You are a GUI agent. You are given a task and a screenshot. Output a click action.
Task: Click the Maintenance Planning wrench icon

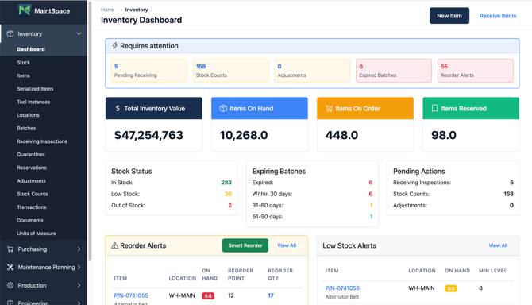[10, 267]
